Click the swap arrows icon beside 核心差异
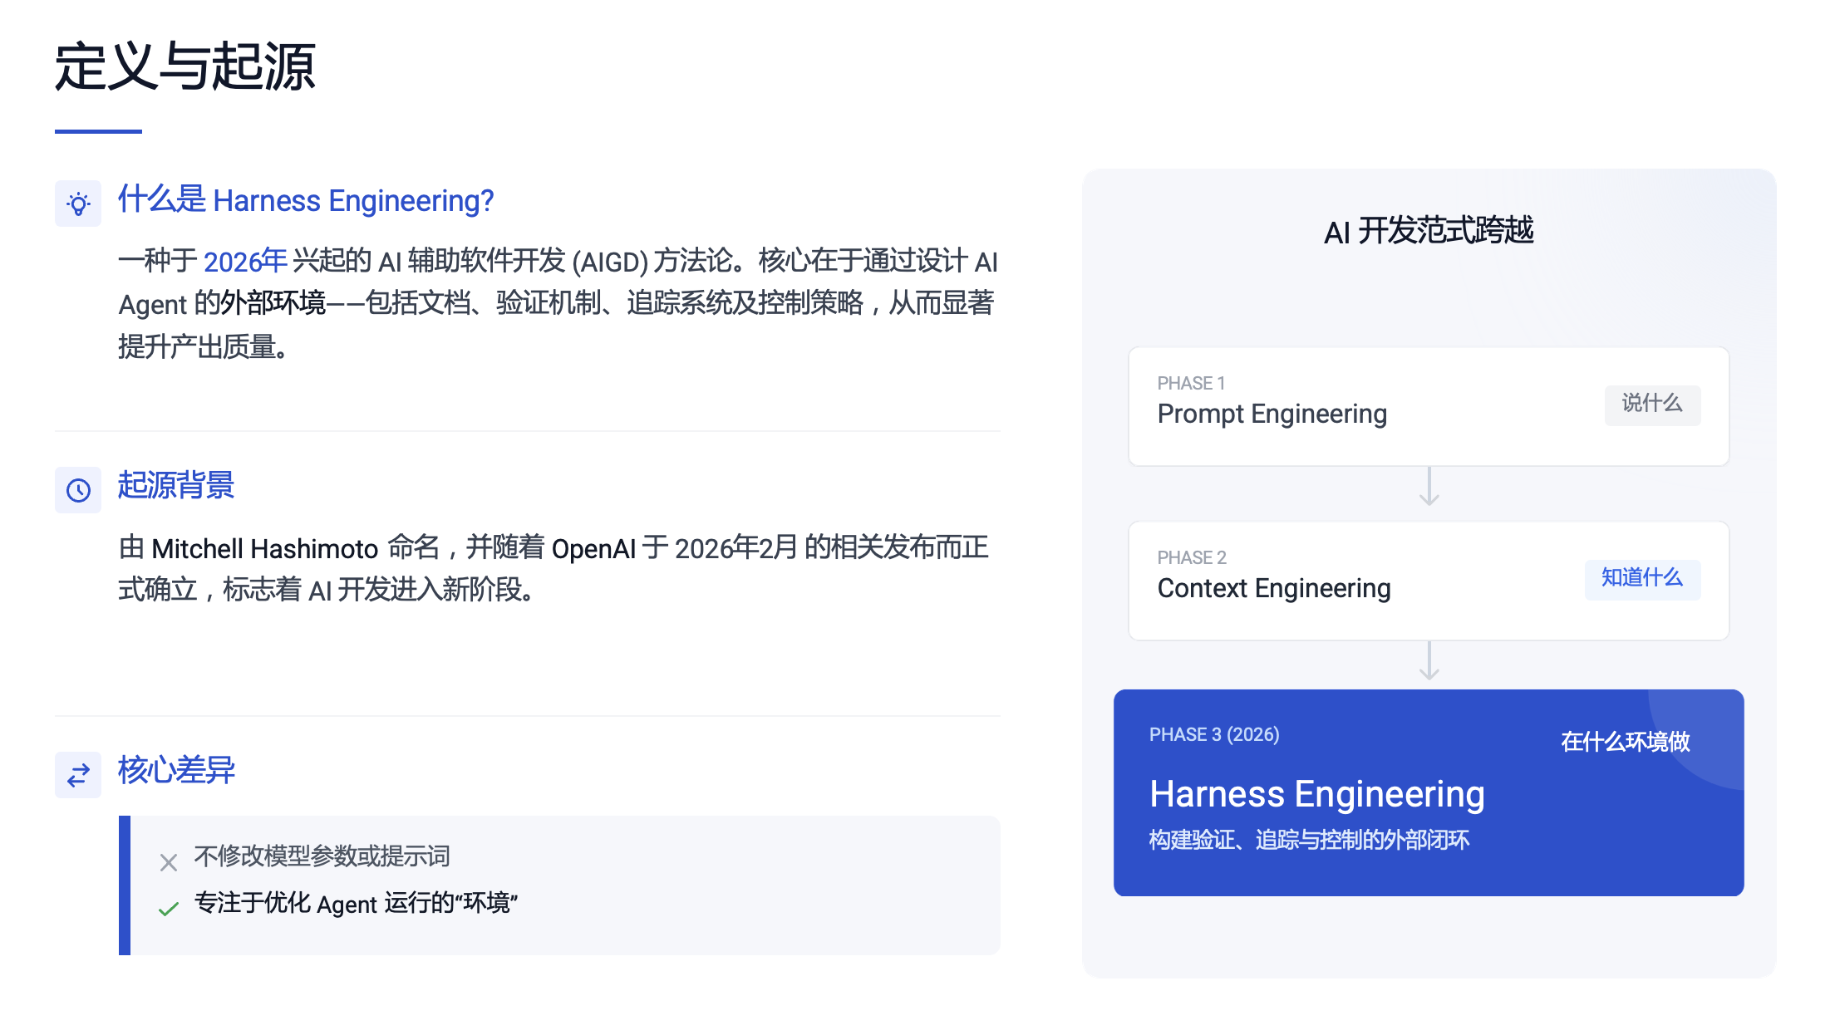Viewport: 1835px width, 1025px height. pos(78,775)
